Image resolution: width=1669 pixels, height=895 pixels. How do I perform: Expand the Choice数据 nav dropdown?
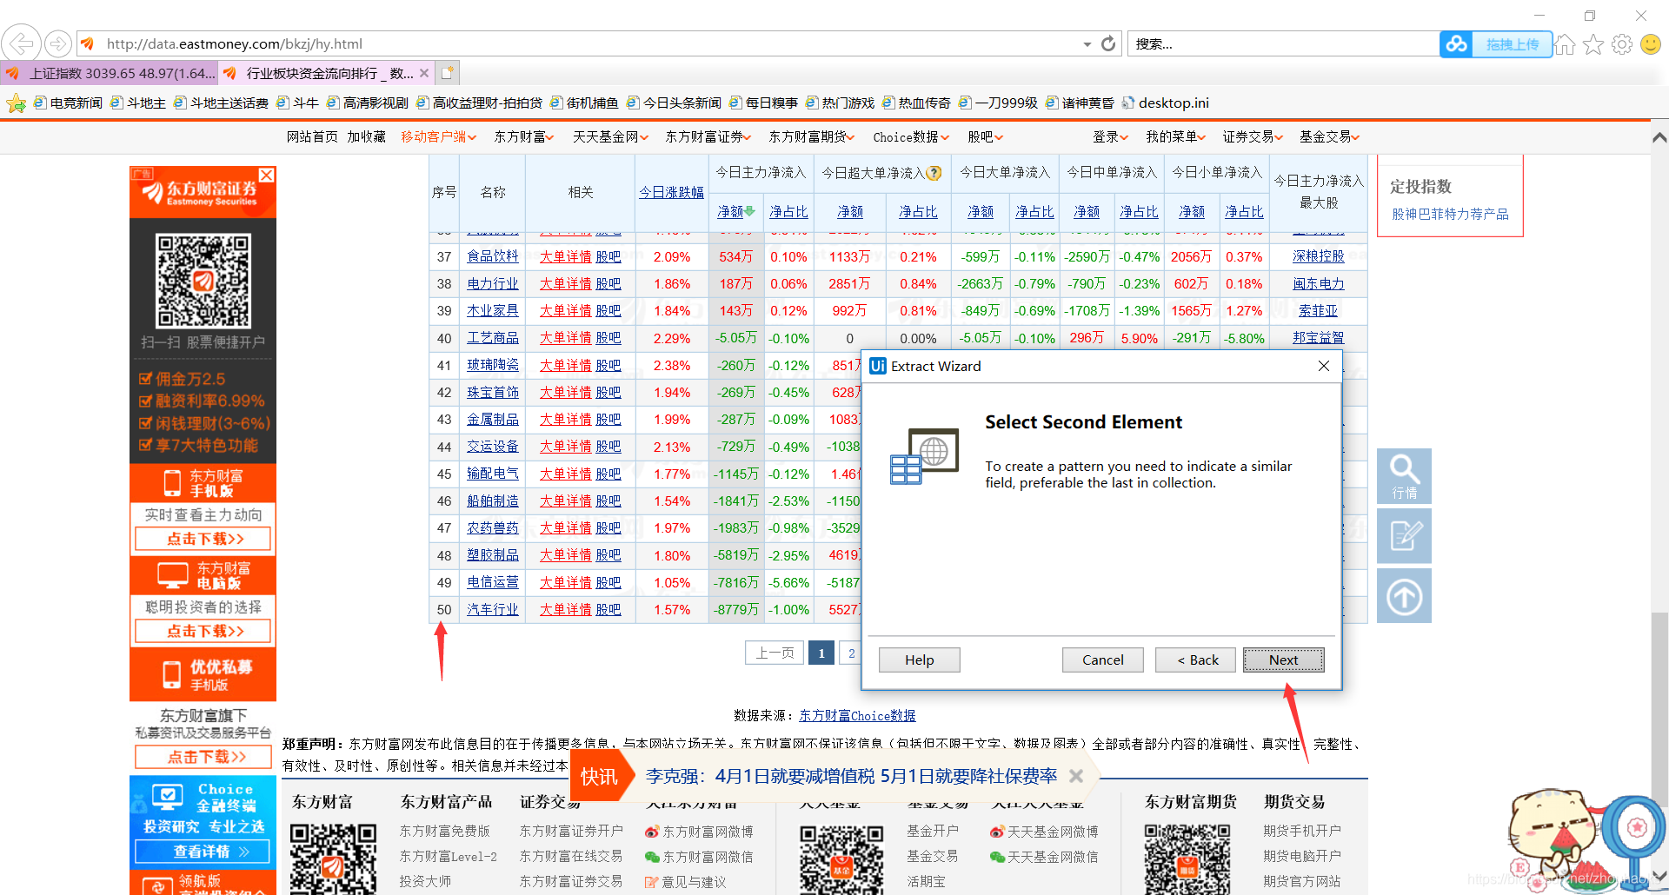tap(911, 136)
